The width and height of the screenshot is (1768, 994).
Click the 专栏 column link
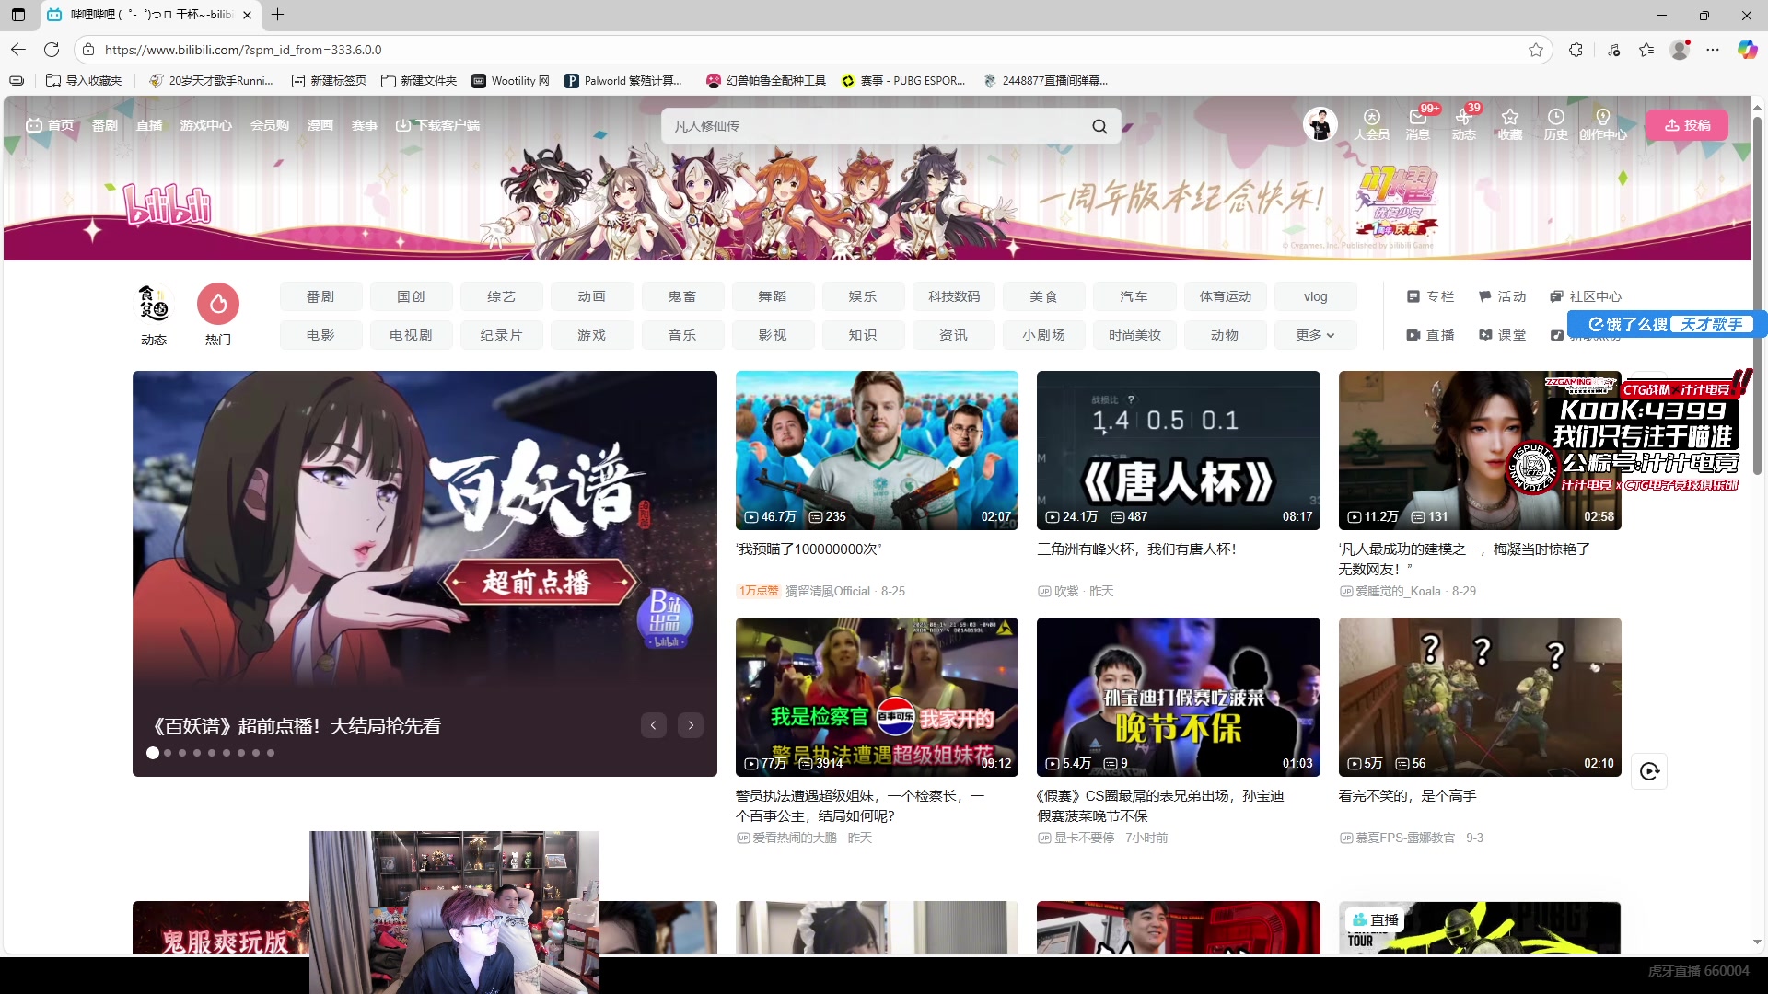pos(1430,296)
